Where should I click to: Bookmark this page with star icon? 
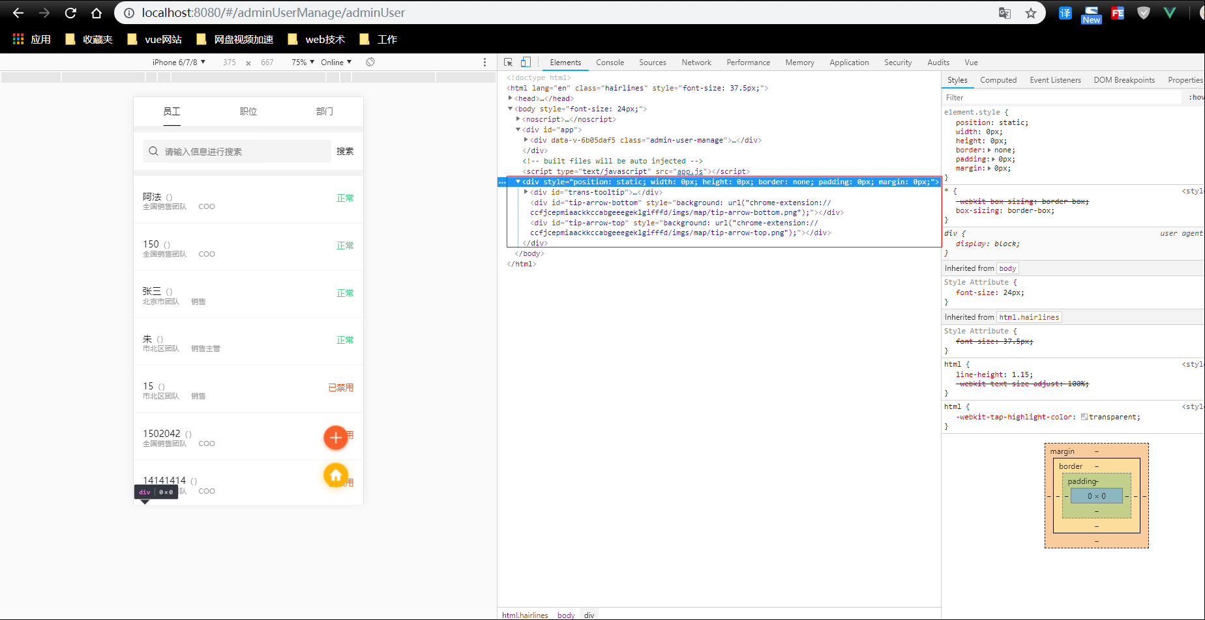[1030, 13]
